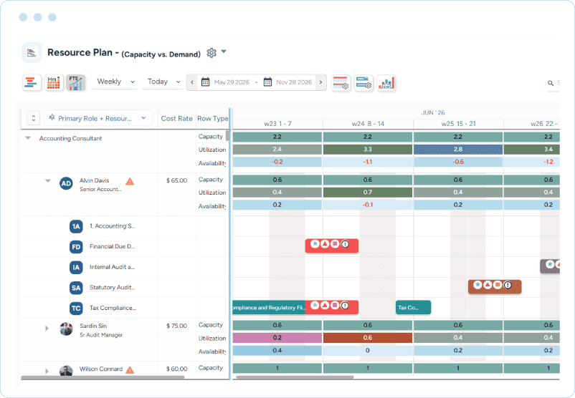Open the Weekly timescale dropdown

(x=115, y=82)
